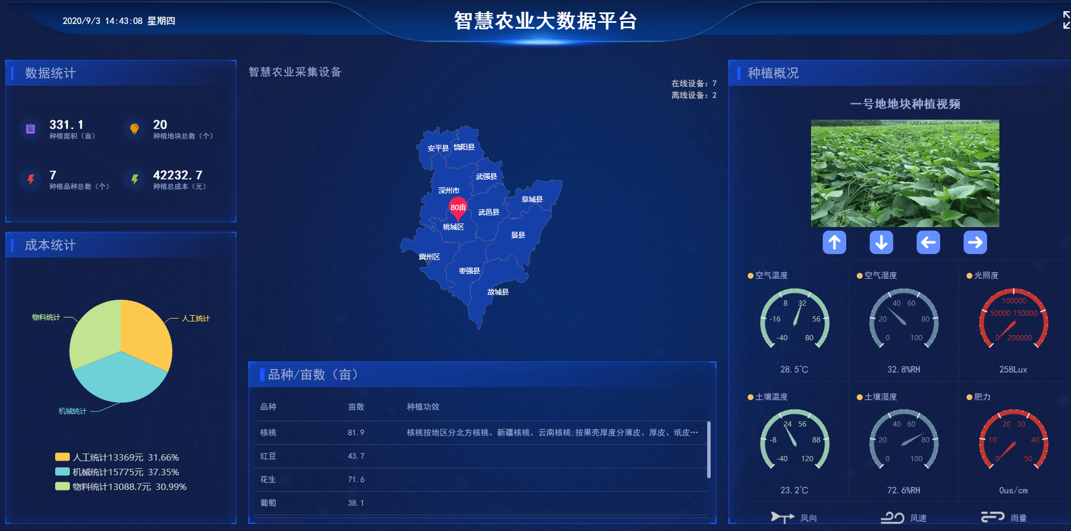Click the yellow 人工统计 pie slice
The width and height of the screenshot is (1071, 531).
point(144,332)
